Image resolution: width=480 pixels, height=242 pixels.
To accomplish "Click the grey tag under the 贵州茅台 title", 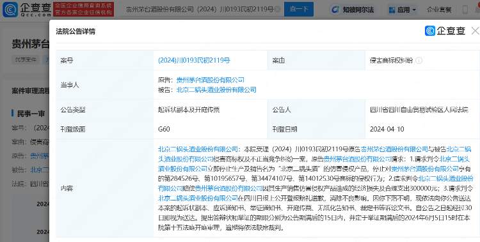I will [x=26, y=59].
